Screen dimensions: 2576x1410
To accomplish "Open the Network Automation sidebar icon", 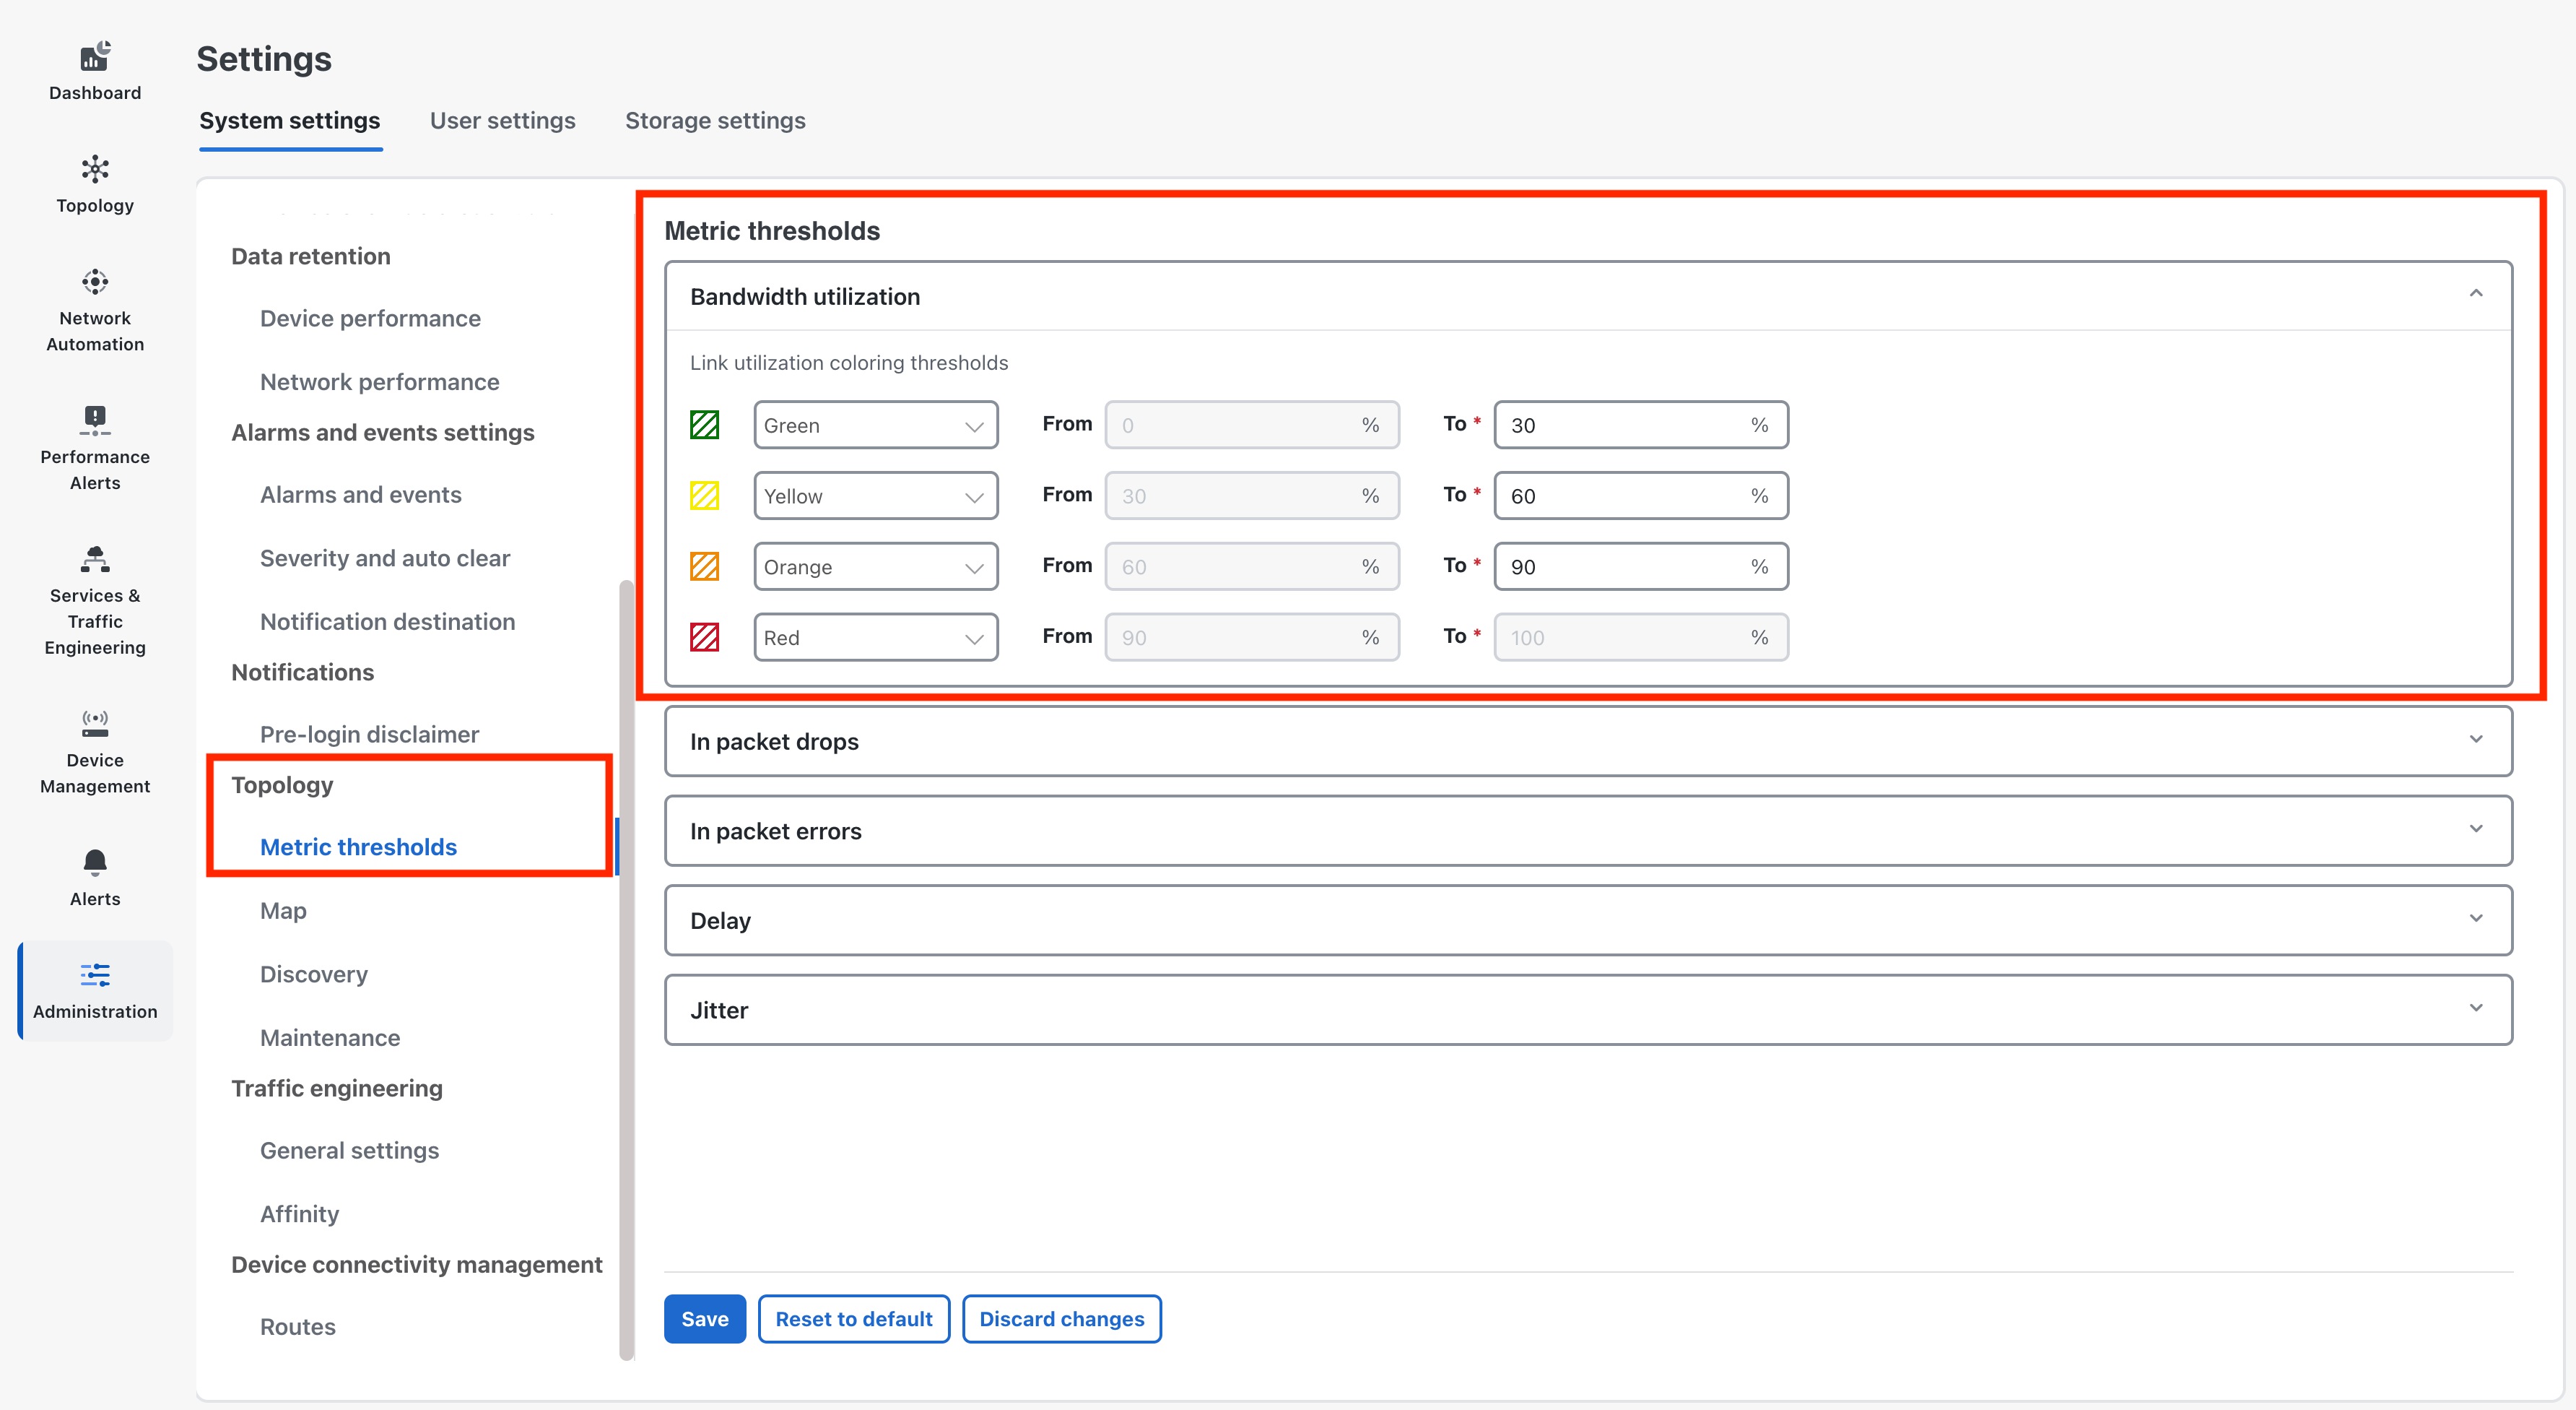I will (95, 309).
